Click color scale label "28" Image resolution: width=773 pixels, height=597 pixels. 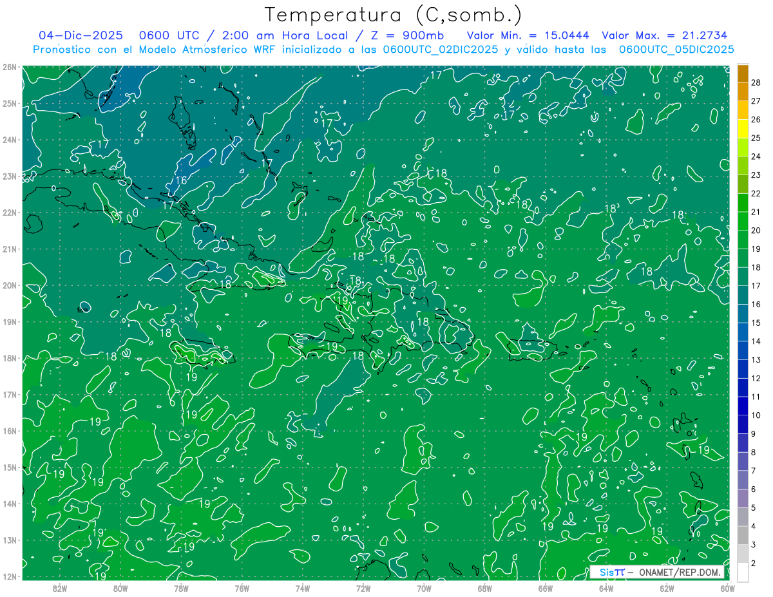[x=756, y=83]
